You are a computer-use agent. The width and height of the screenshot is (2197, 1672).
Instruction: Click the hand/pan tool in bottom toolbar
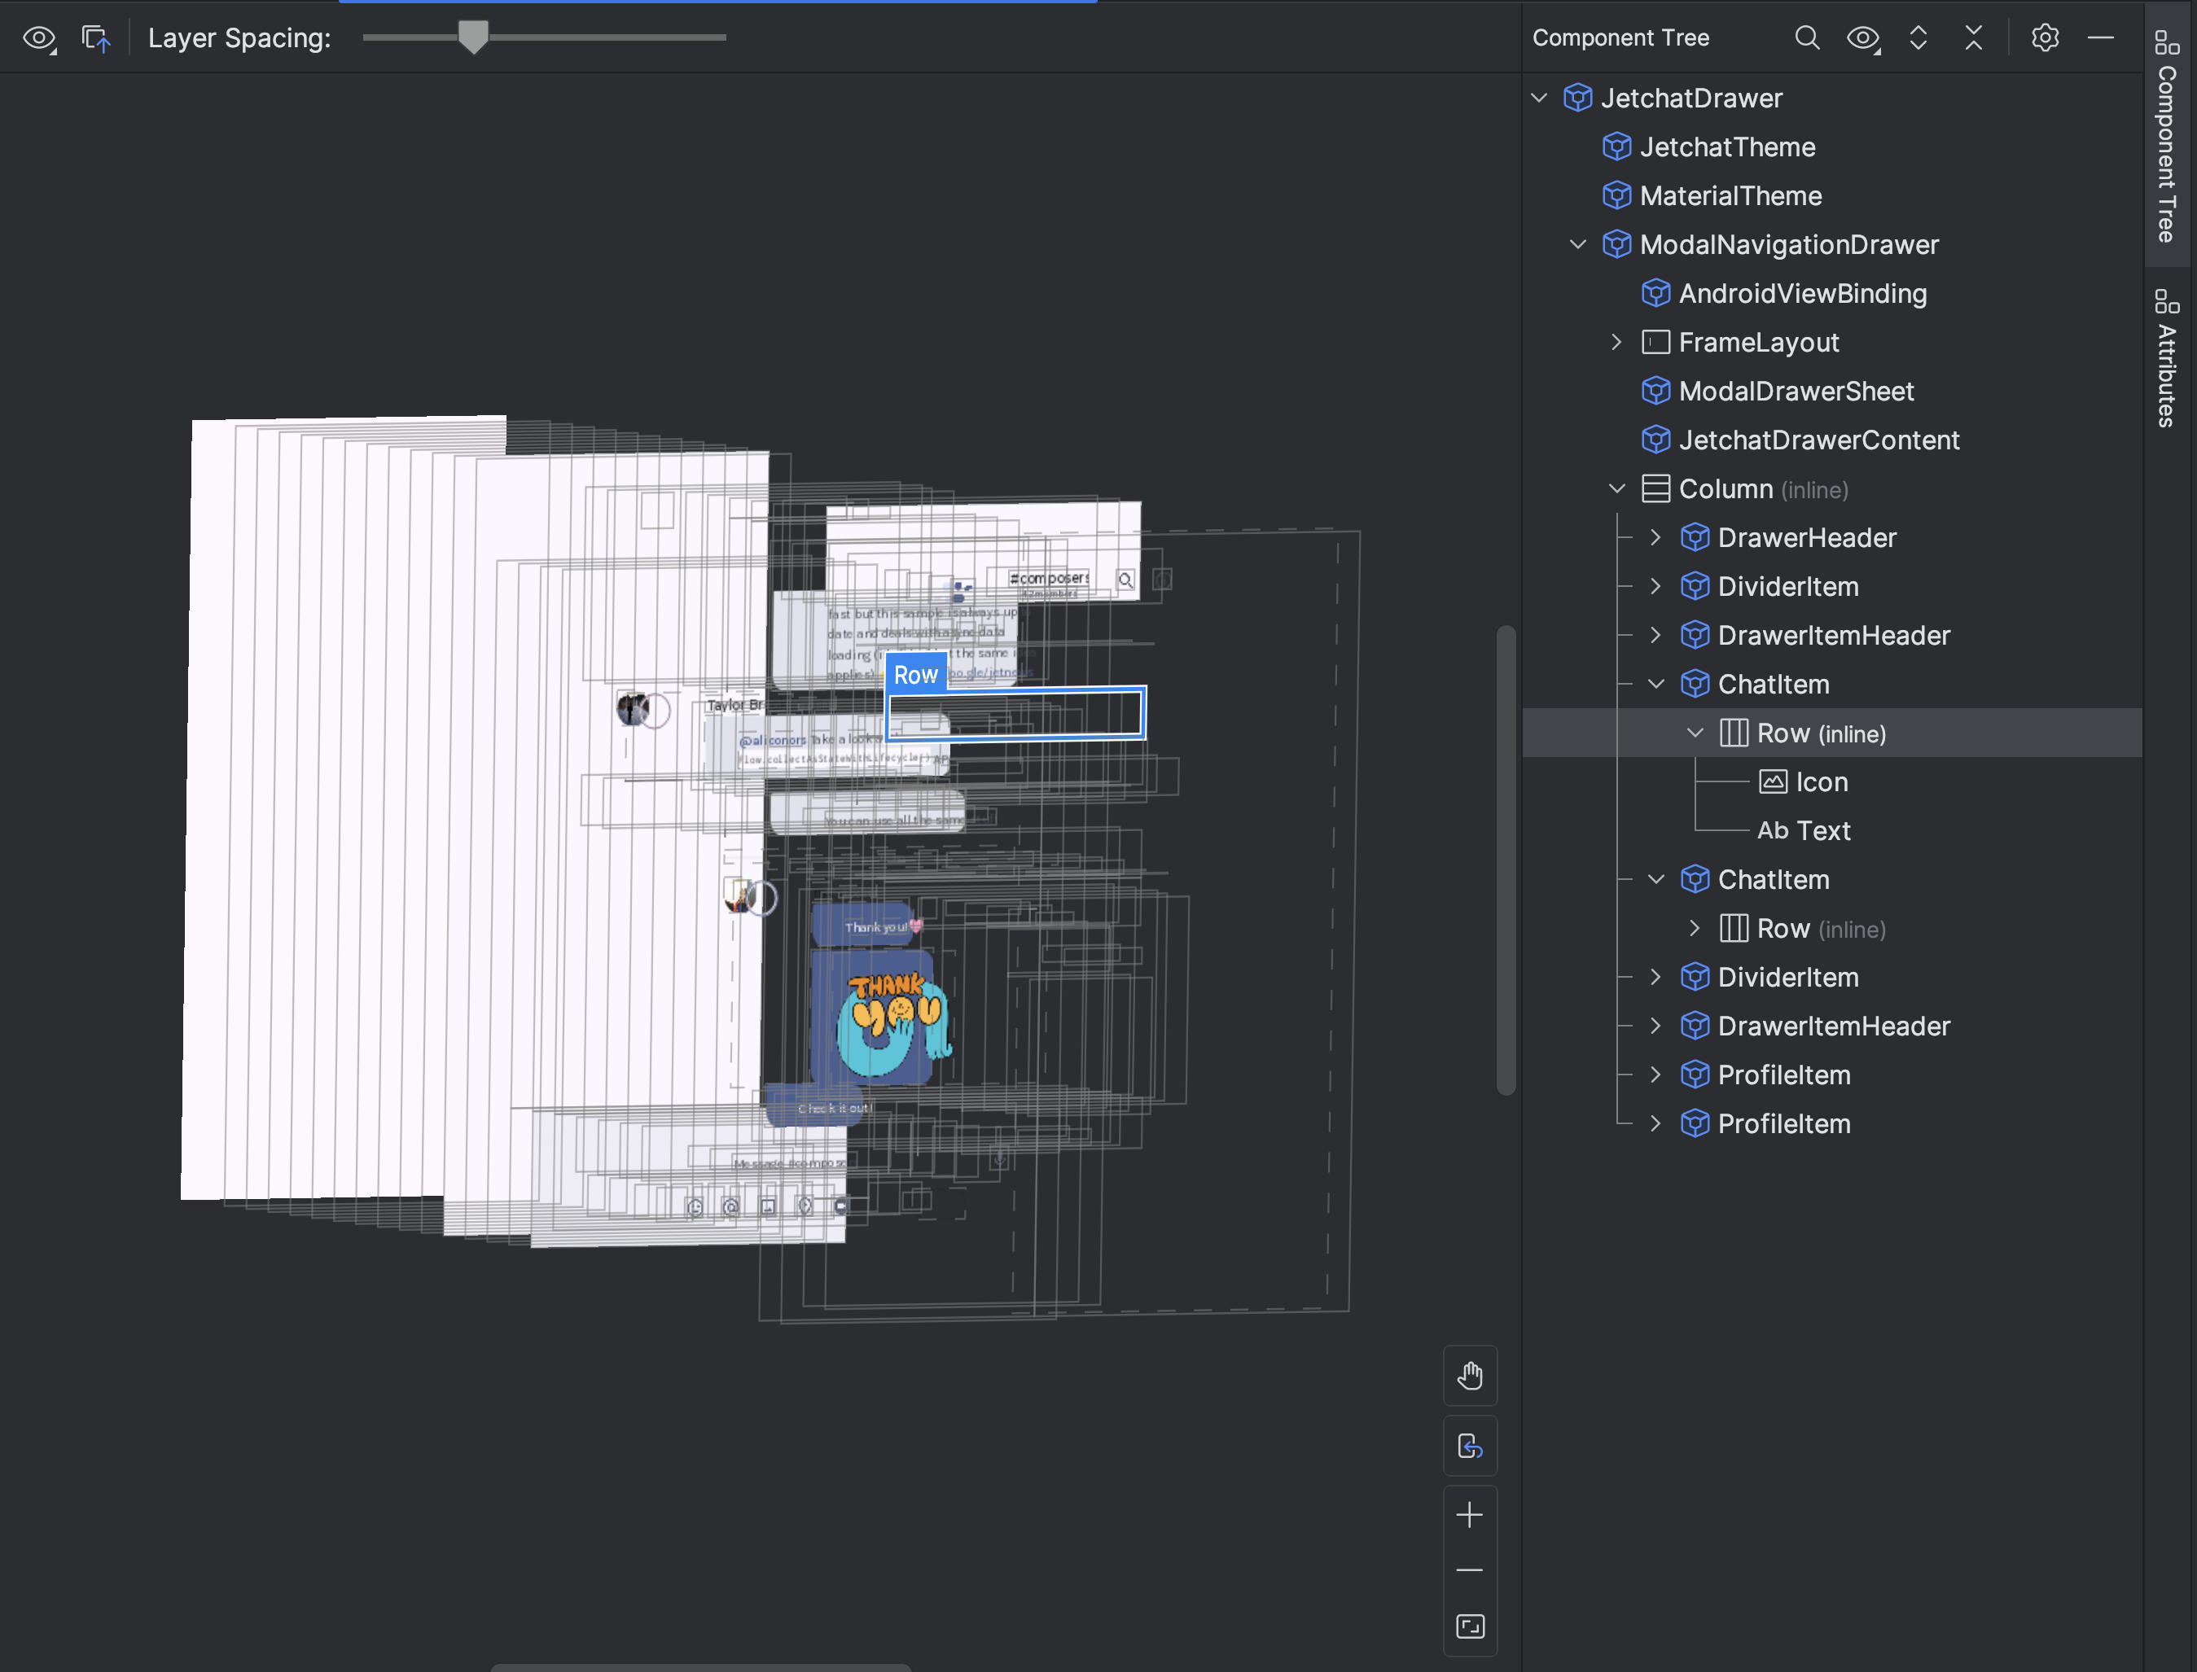coord(1470,1375)
